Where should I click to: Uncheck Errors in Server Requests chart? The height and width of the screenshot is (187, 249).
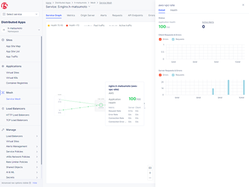pyautogui.click(x=160, y=75)
